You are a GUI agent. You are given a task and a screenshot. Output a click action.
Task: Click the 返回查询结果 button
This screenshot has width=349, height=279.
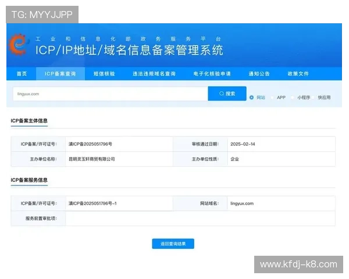click(173, 244)
